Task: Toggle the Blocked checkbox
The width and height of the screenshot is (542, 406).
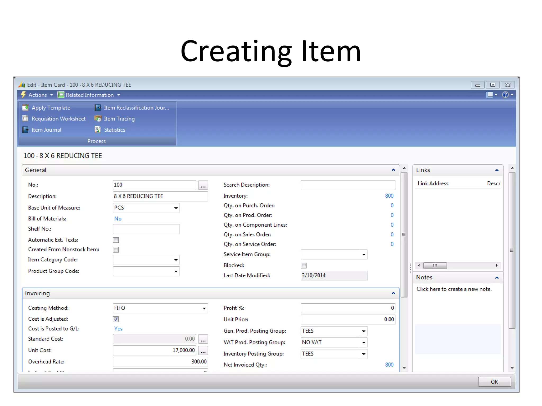Action: (x=304, y=265)
